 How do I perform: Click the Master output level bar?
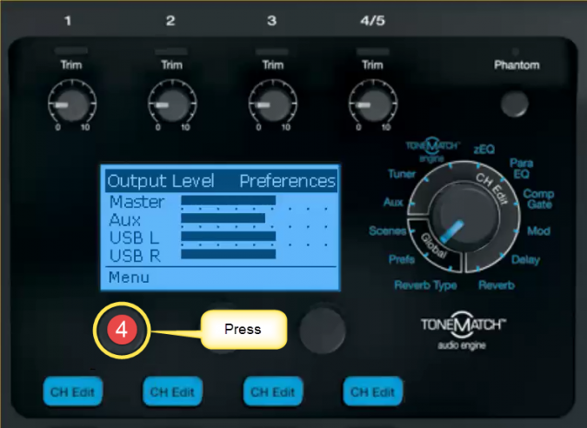[228, 201]
